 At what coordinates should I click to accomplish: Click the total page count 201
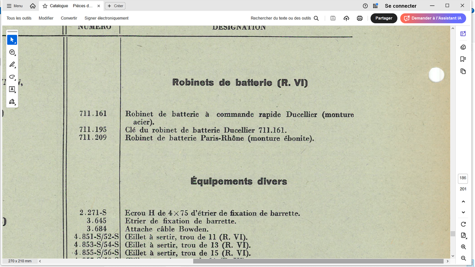[463, 189]
